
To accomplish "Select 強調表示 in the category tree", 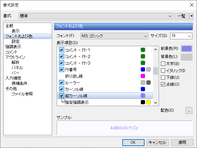I will click(13, 47).
